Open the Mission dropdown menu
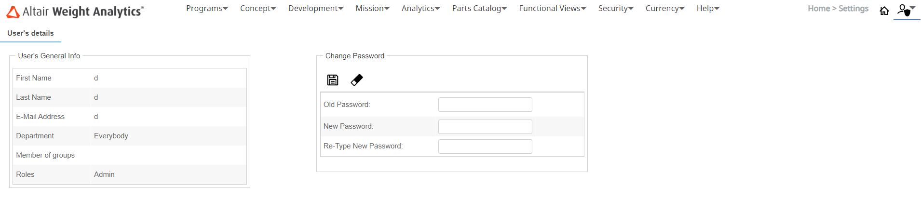This screenshot has width=921, height=200. (372, 9)
